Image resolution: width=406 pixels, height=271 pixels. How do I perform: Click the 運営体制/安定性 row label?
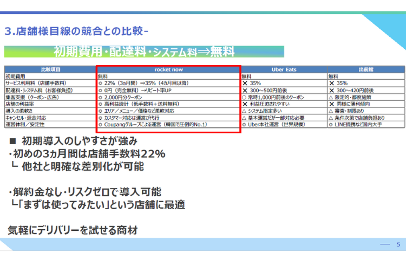(25, 124)
